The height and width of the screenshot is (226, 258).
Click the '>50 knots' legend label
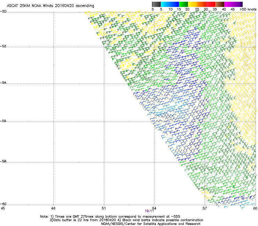click(x=248, y=9)
